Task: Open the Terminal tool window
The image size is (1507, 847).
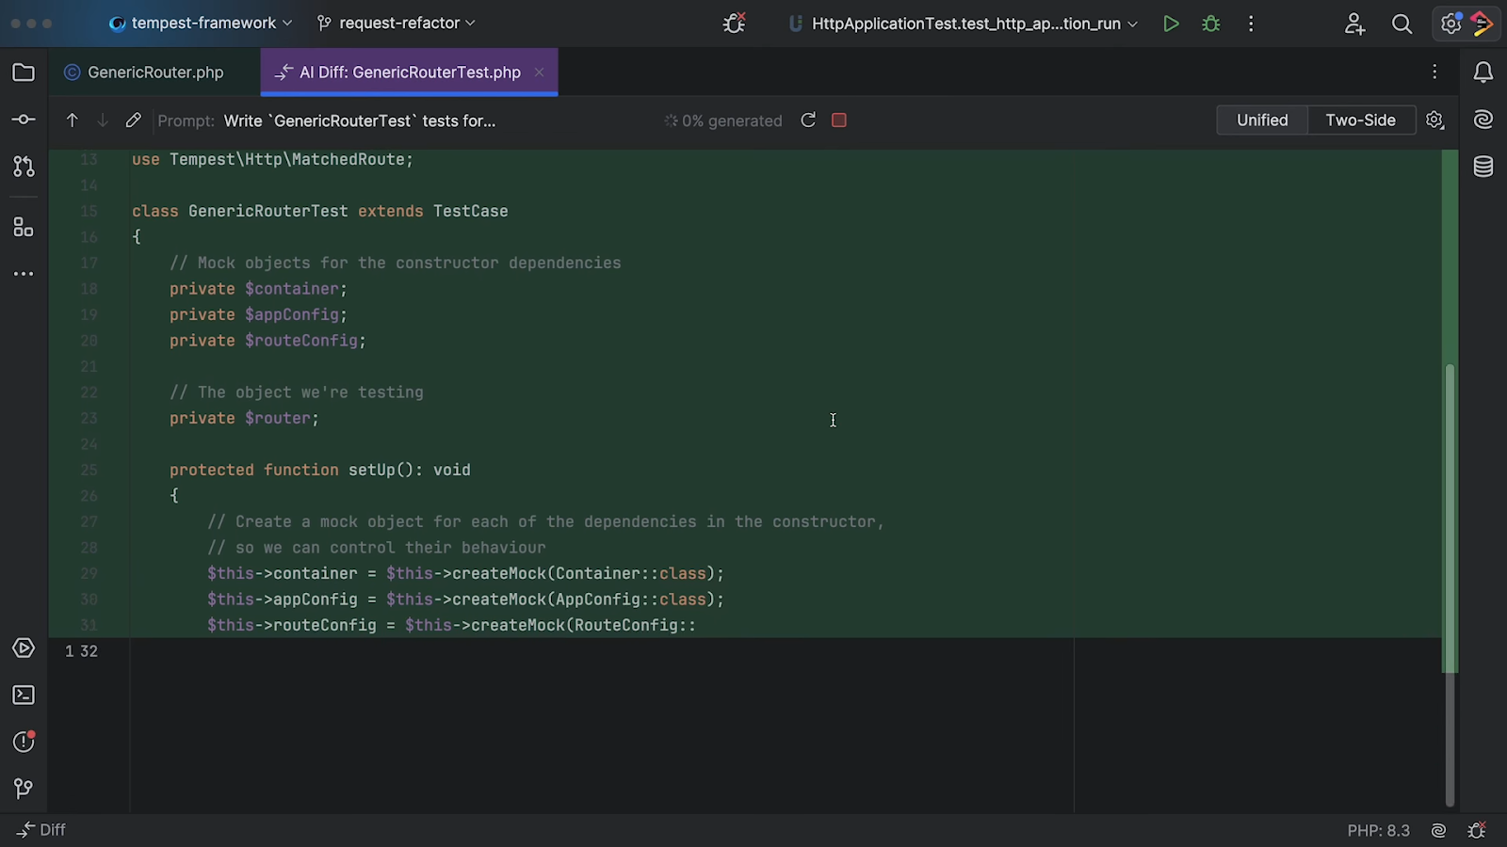Action: [x=24, y=695]
